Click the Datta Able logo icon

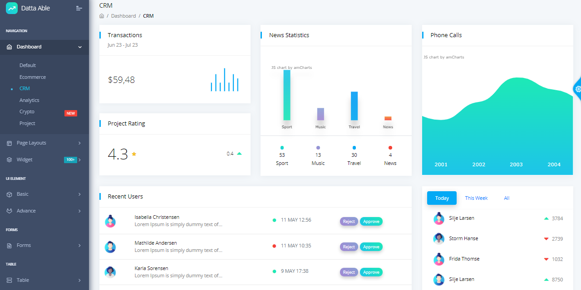(11, 8)
